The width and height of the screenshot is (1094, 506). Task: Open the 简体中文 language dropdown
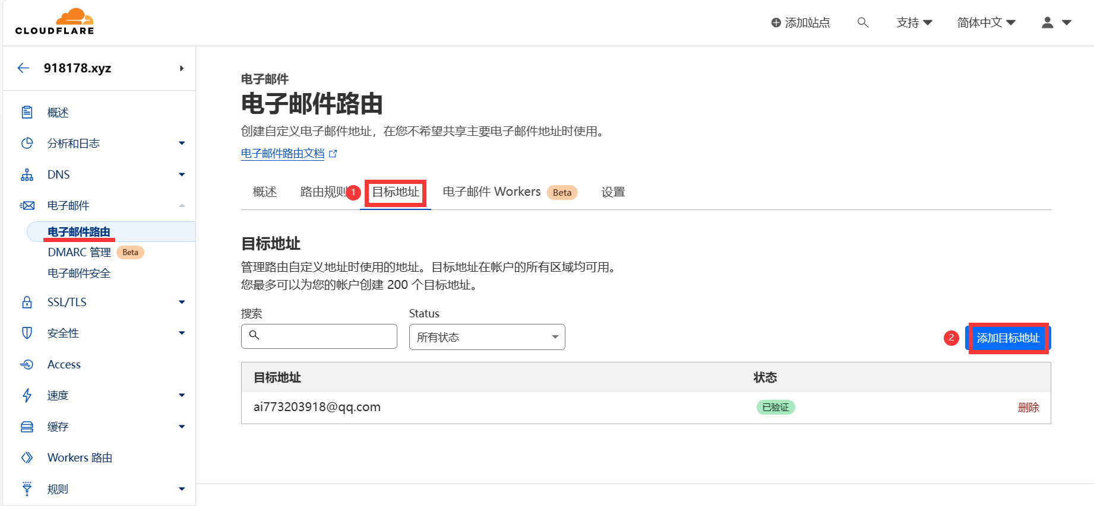tap(986, 23)
